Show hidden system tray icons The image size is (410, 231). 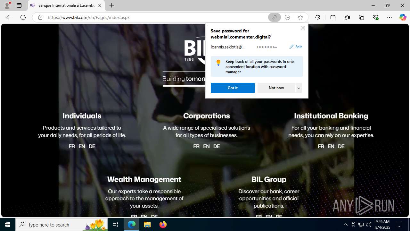(x=345, y=225)
